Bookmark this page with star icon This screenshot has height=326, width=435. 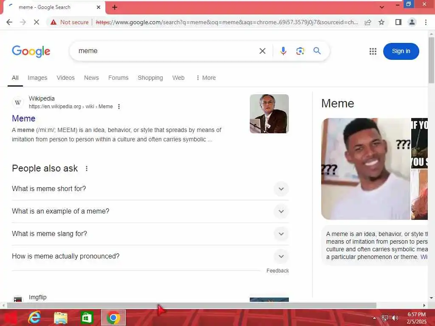(x=381, y=22)
